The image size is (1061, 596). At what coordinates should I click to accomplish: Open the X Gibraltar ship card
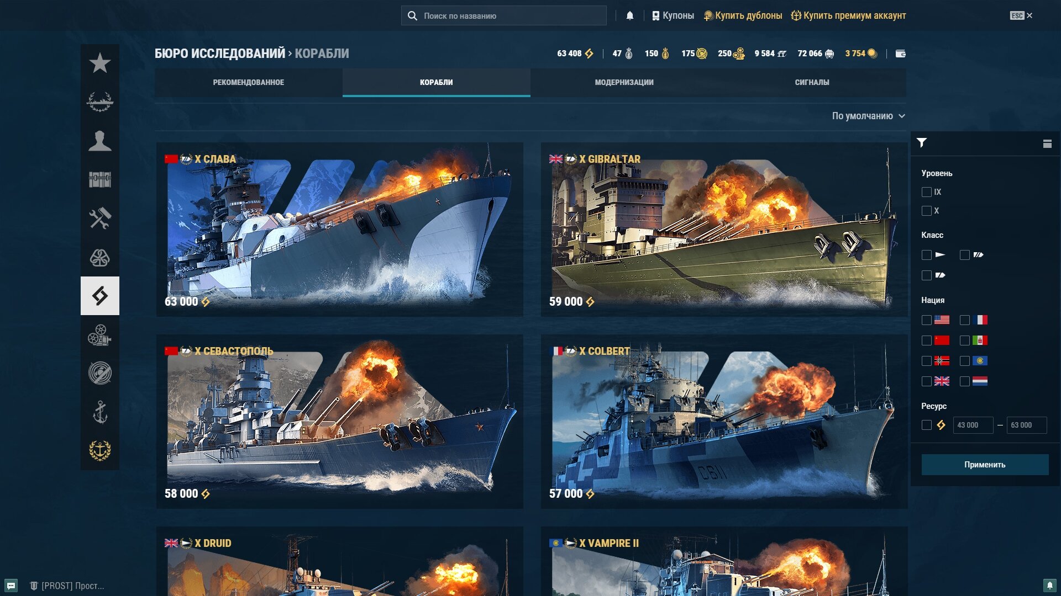pos(724,230)
